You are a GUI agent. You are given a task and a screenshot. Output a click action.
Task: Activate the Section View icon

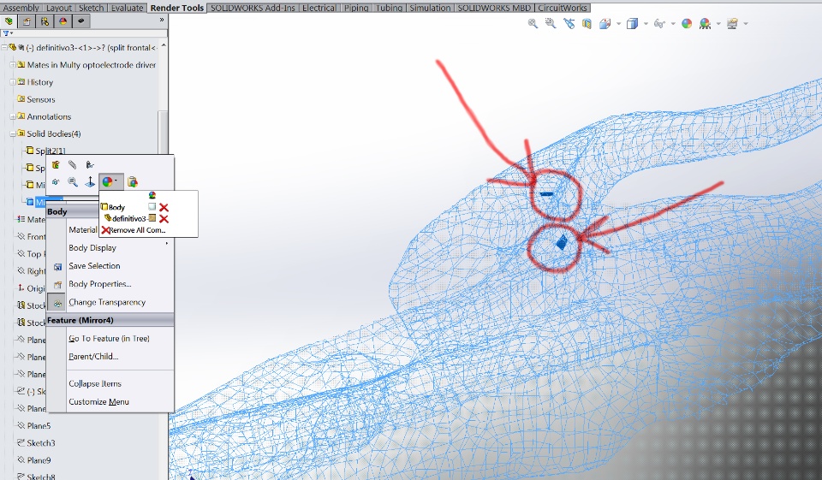(x=587, y=24)
